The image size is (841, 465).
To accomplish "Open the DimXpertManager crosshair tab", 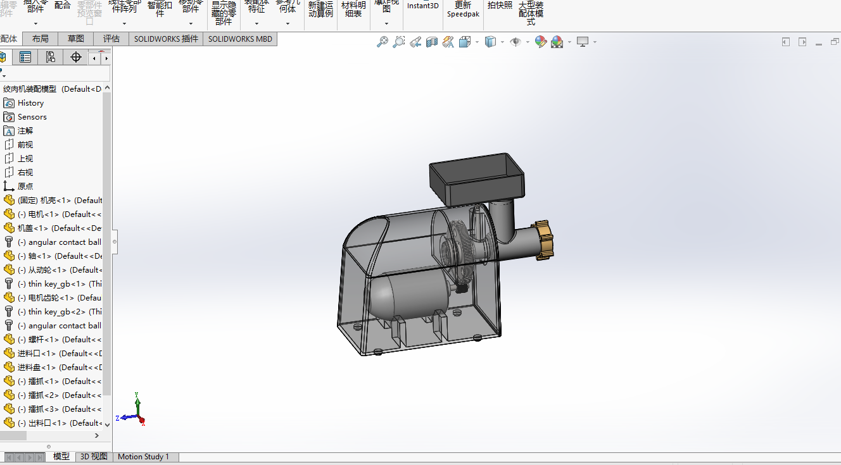I will tap(76, 58).
